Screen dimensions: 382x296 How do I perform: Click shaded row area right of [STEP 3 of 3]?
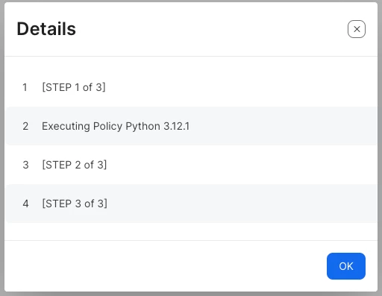tap(242, 204)
